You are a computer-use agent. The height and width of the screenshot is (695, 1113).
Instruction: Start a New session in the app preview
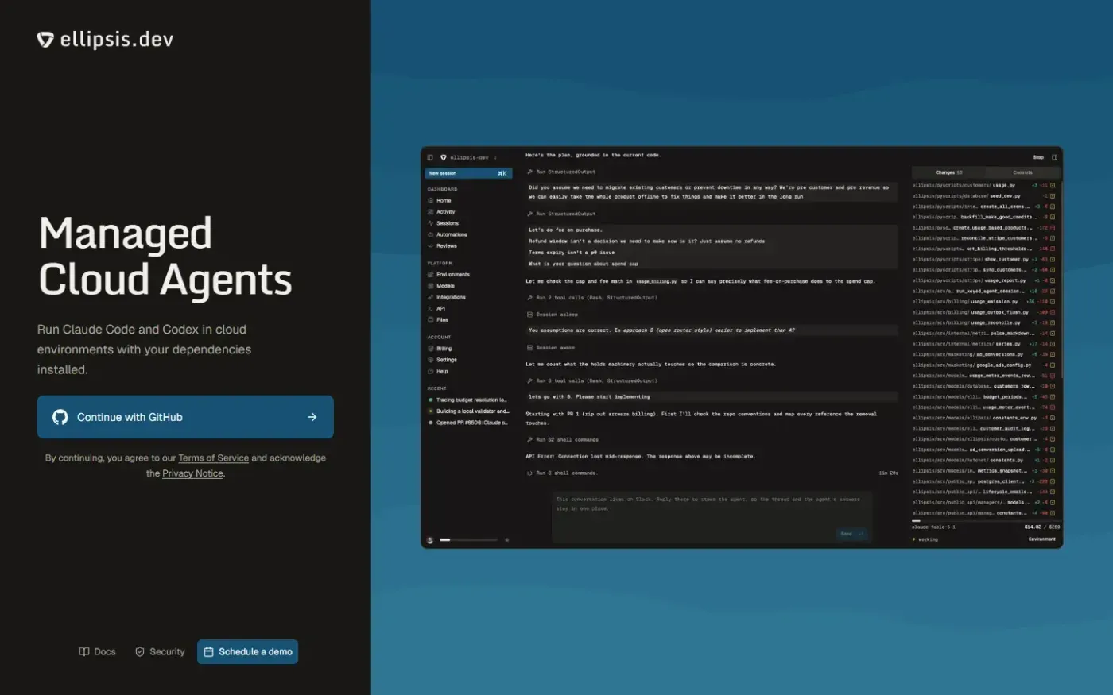click(x=468, y=173)
